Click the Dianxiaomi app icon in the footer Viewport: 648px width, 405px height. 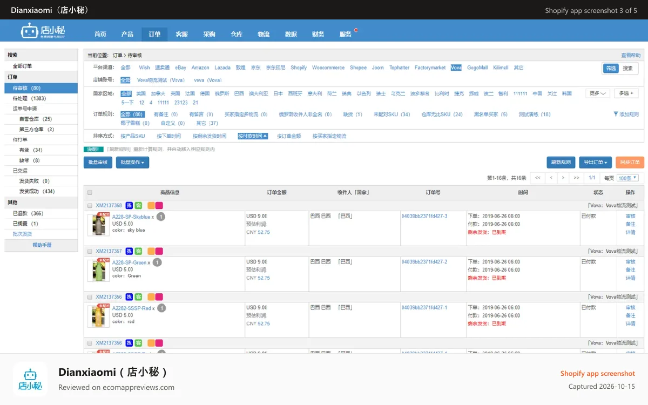click(30, 380)
